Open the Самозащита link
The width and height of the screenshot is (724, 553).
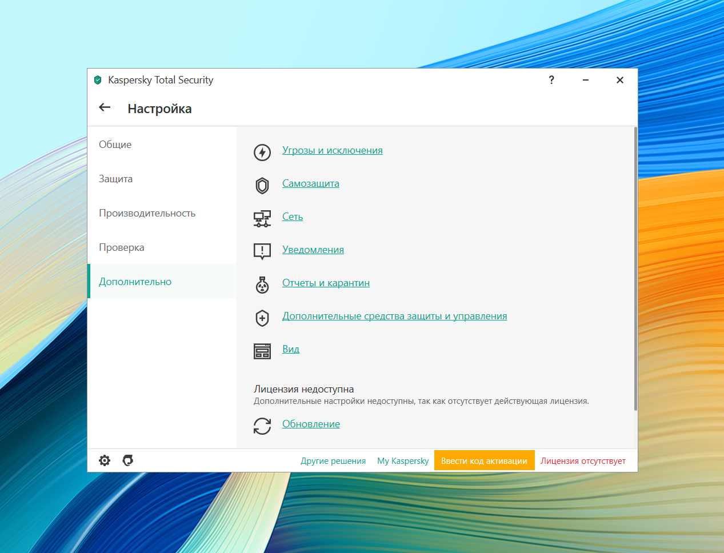[x=311, y=183]
